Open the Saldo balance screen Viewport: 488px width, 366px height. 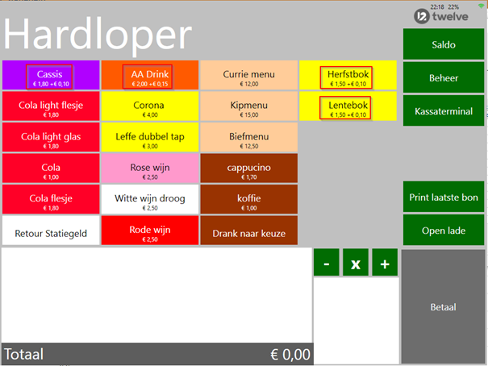[444, 44]
